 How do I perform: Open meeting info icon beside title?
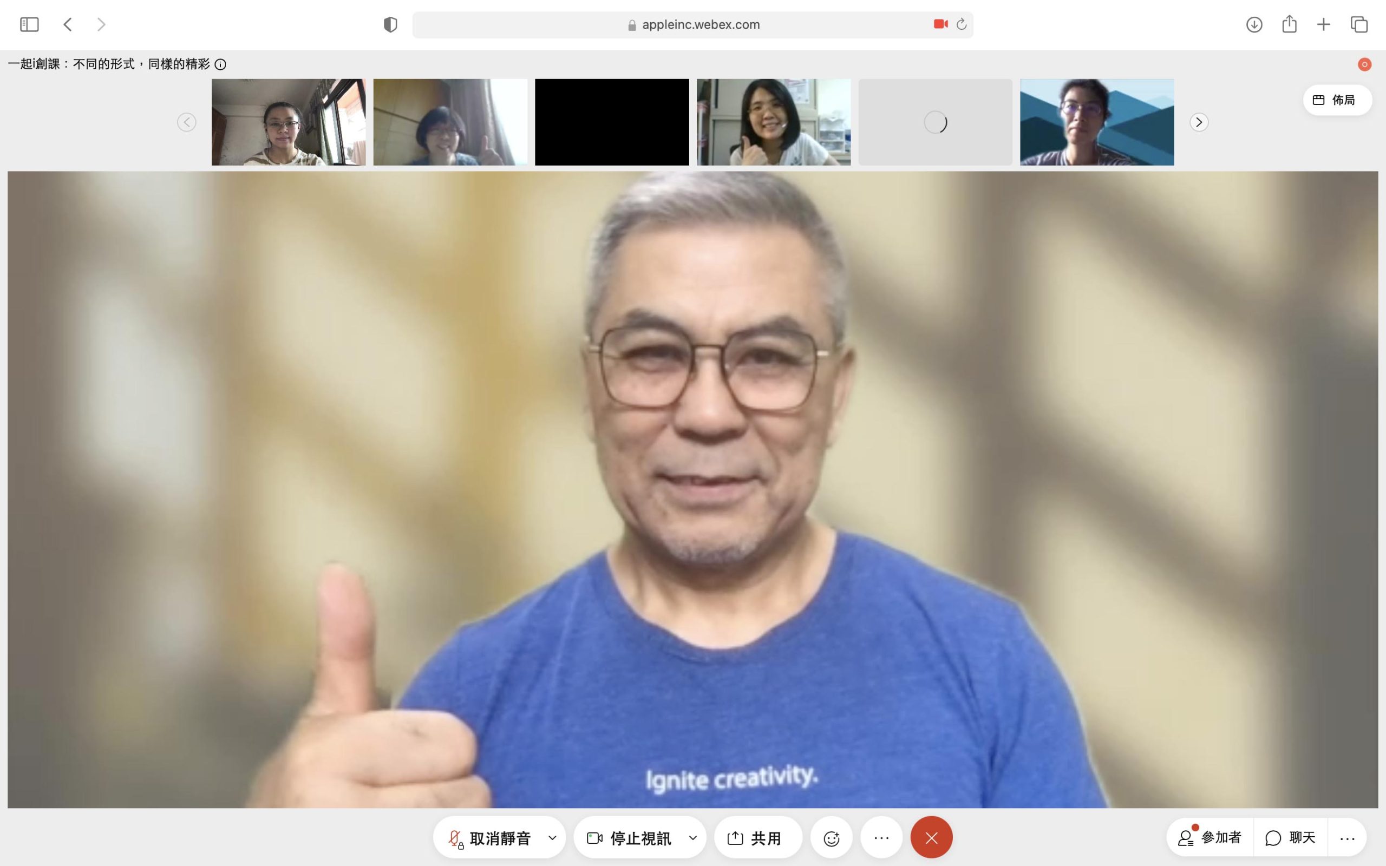(x=220, y=65)
